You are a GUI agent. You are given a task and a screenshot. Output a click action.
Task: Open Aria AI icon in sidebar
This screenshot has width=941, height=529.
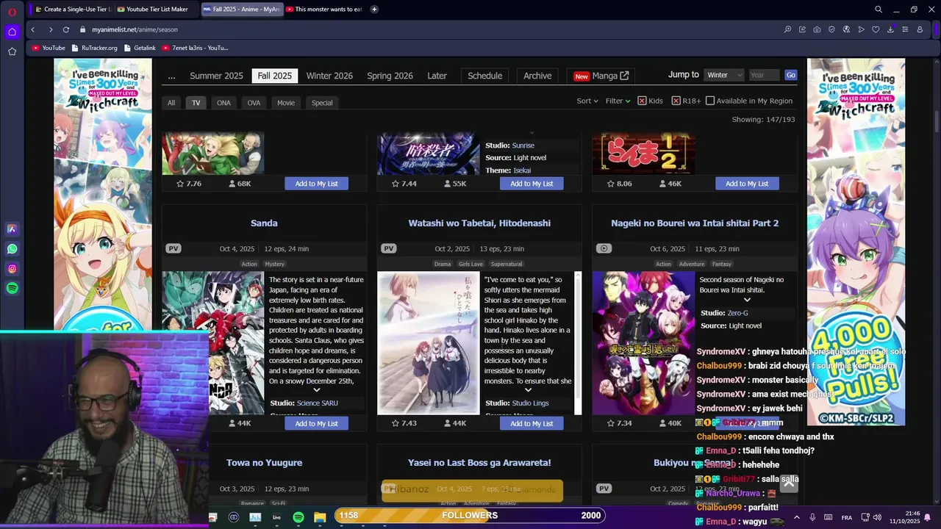tap(12, 229)
